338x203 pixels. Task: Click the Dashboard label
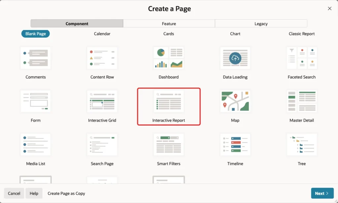[169, 77]
